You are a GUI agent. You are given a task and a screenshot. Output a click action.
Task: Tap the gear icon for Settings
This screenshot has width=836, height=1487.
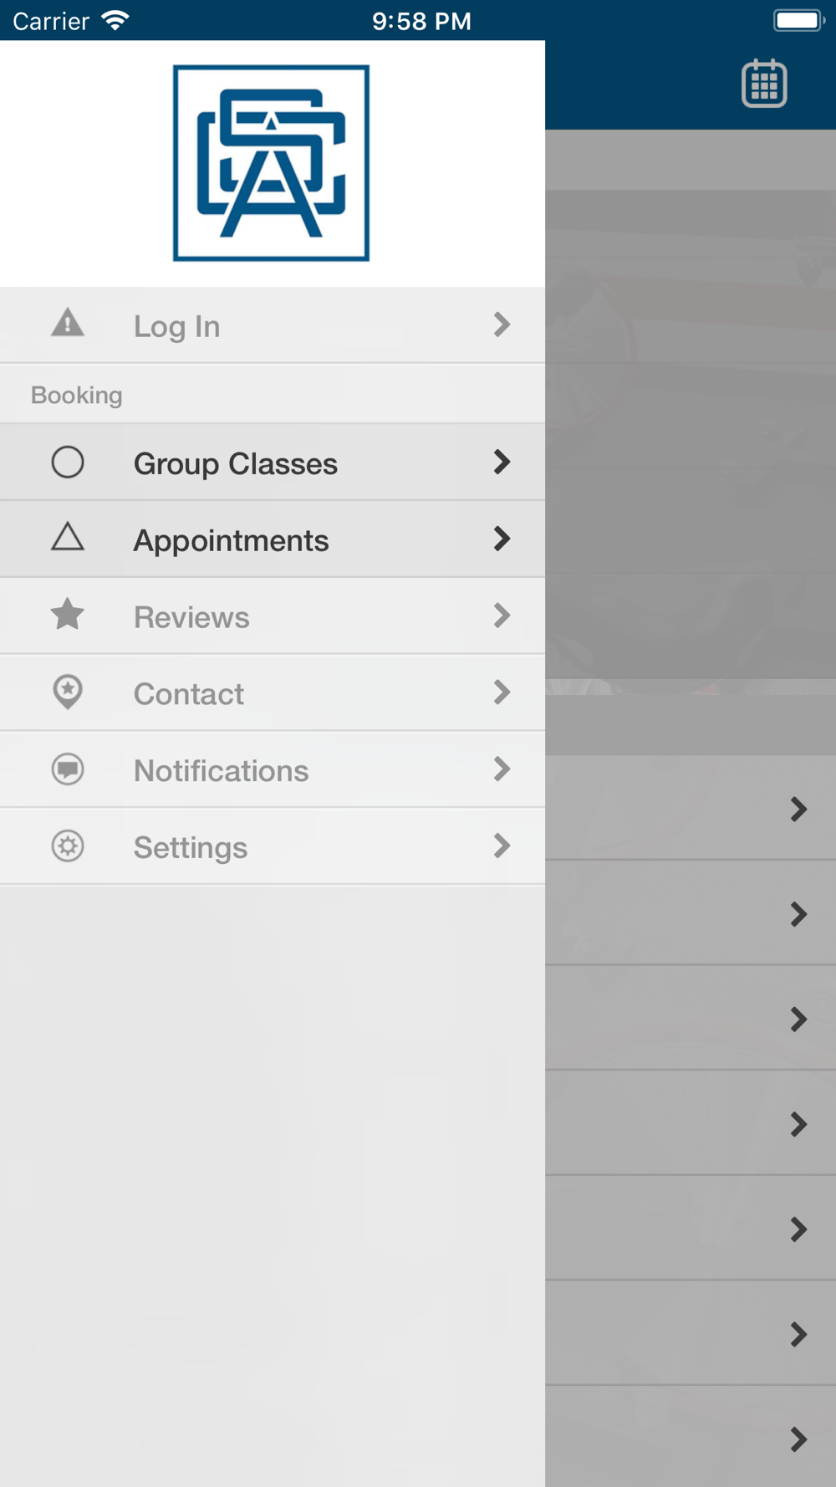tap(68, 846)
